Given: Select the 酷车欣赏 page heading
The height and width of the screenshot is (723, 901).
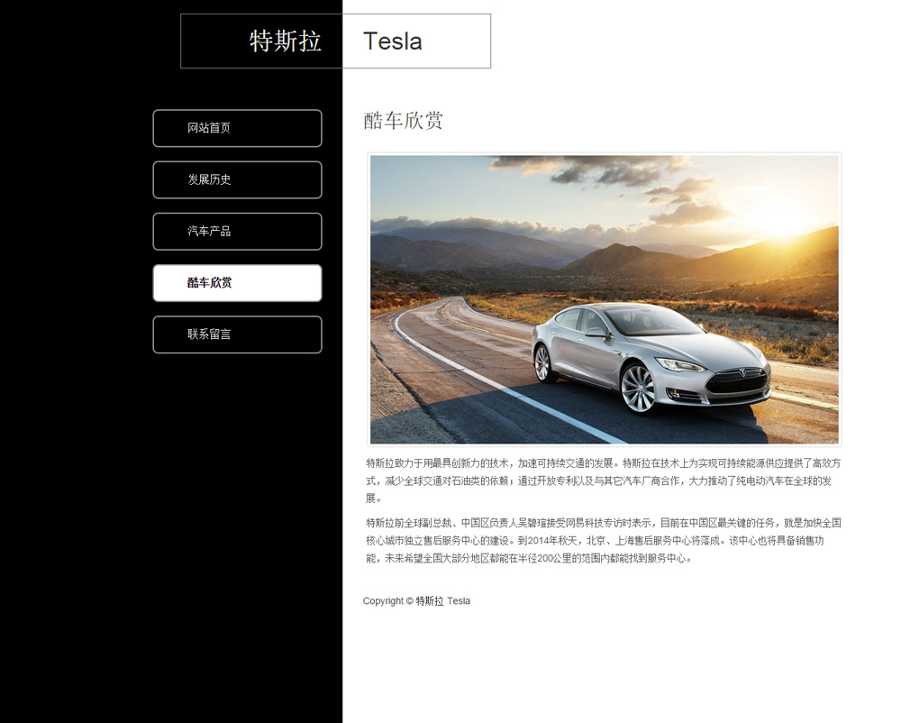Looking at the screenshot, I should point(403,121).
